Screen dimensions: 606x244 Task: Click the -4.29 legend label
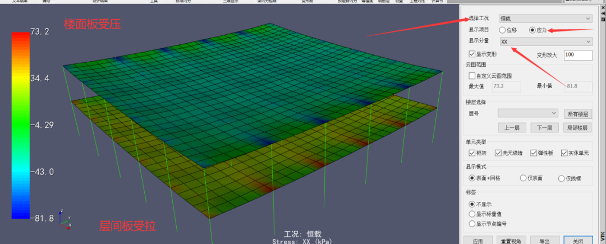[42, 125]
